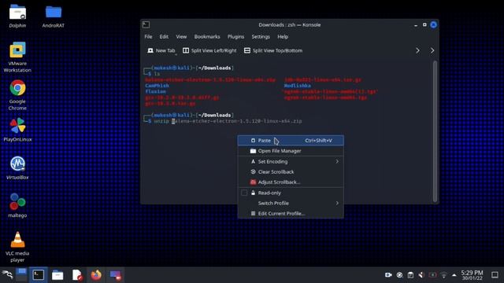Image resolution: width=504 pixels, height=283 pixels.
Task: Expand the Switch Profile submenu
Action: 291,203
